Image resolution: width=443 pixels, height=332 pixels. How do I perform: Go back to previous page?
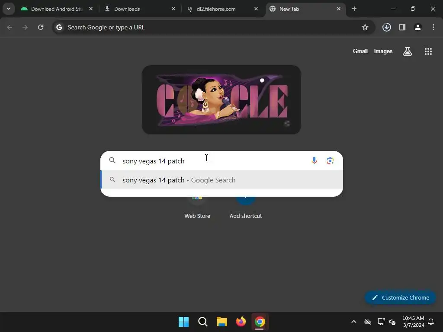click(x=10, y=27)
